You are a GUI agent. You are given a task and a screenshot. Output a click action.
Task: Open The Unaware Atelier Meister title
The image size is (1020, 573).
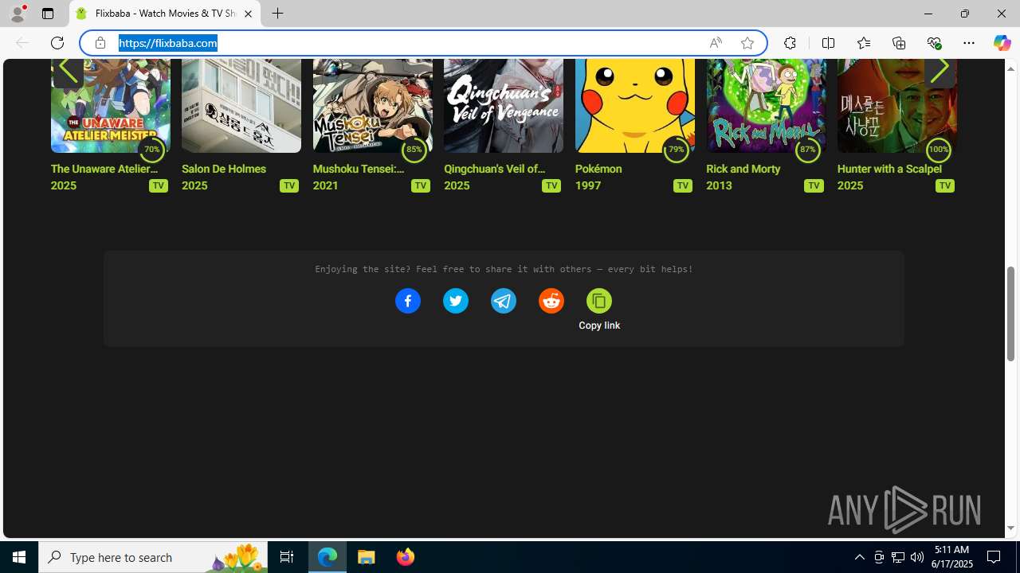pos(104,169)
